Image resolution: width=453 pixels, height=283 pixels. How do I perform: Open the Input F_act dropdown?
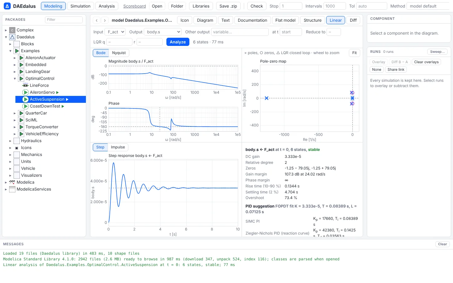point(115,32)
